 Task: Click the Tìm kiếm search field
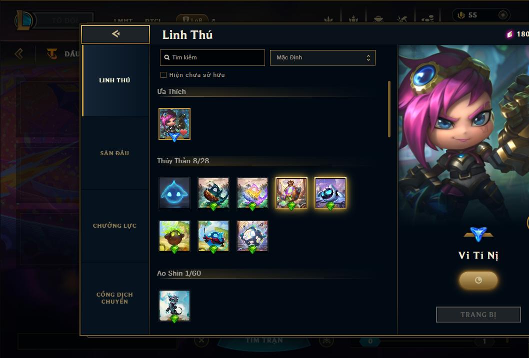(212, 57)
